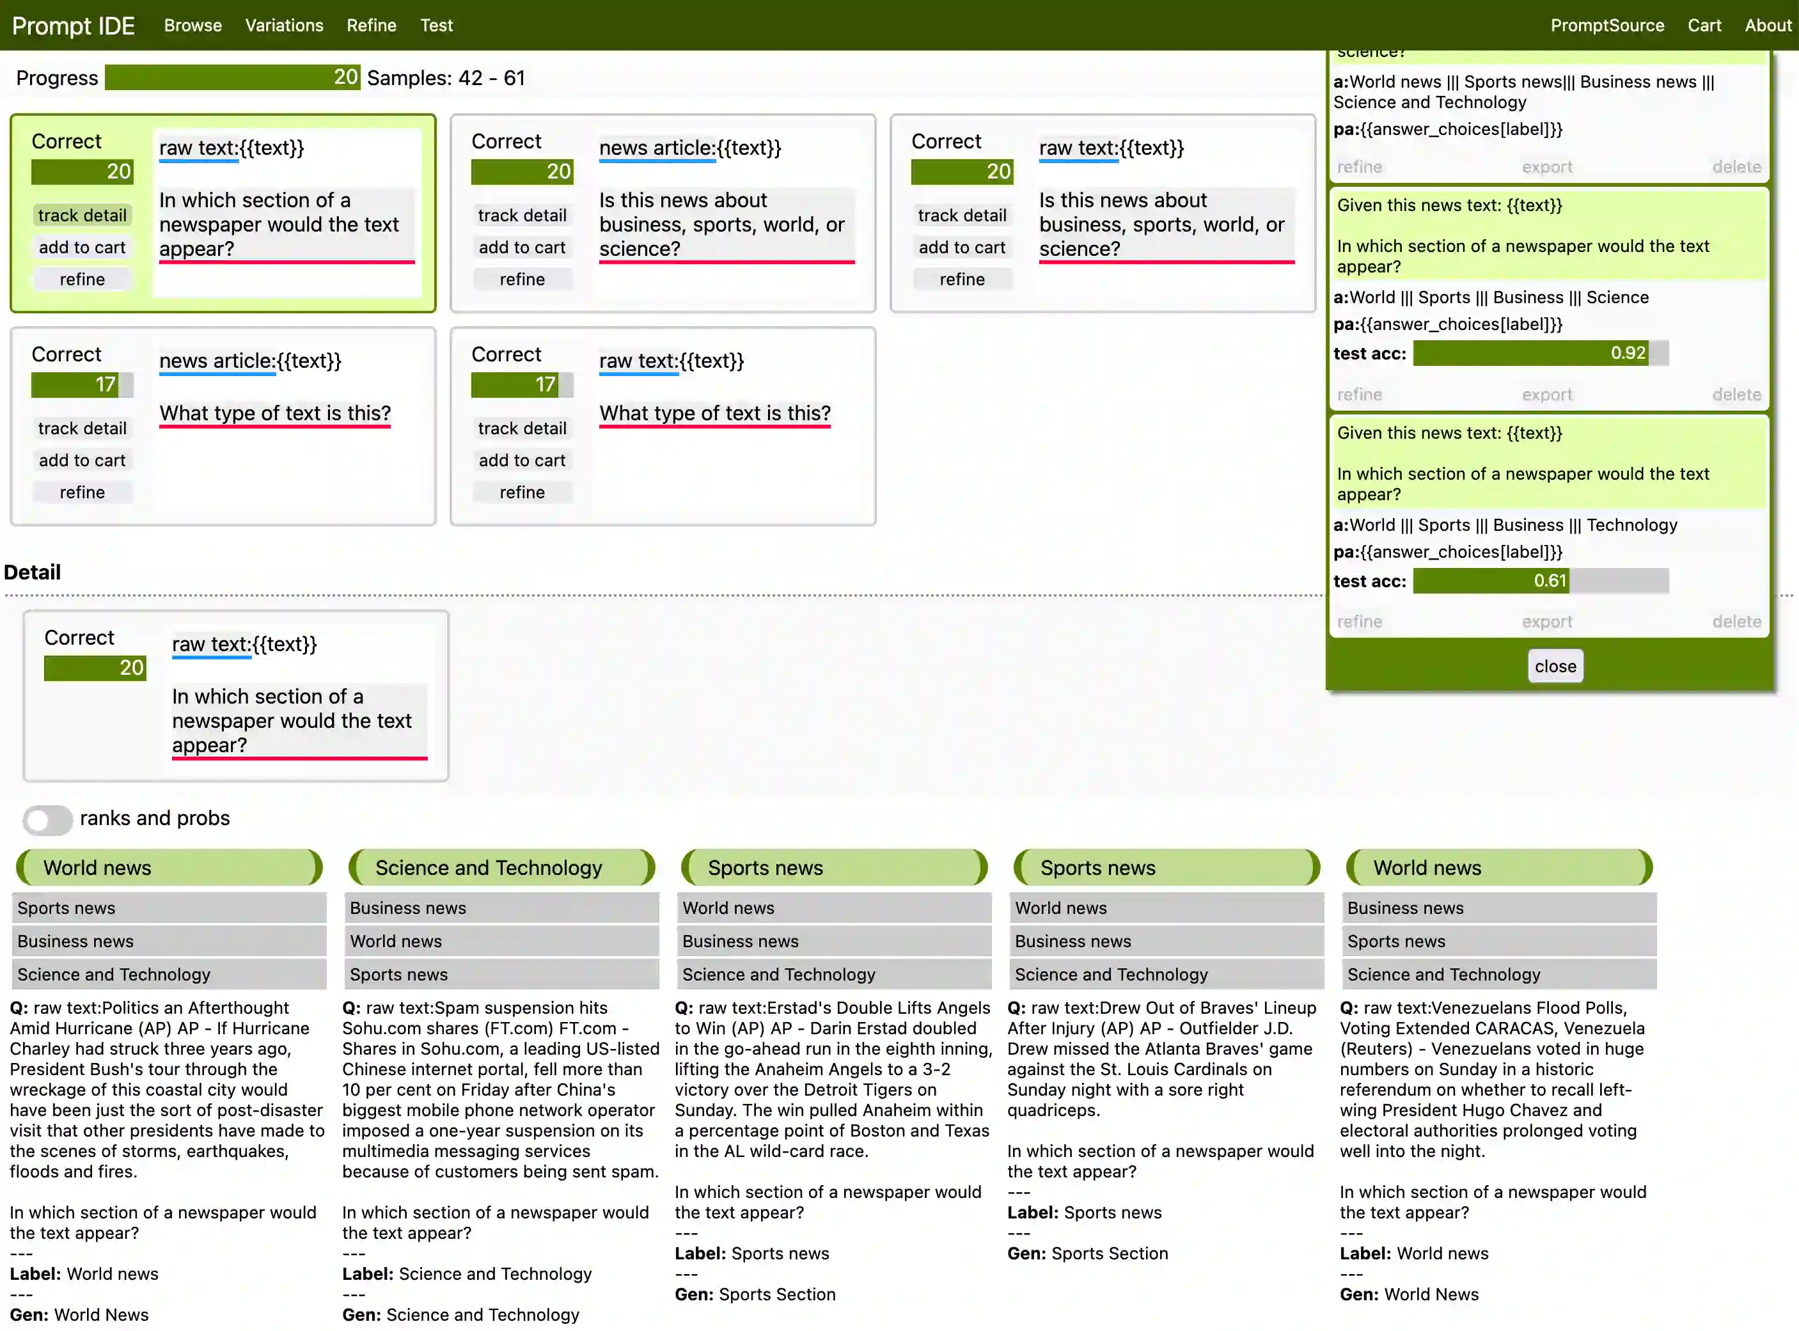Switch to the Variations tab
The image size is (1799, 1331).
pos(285,25)
